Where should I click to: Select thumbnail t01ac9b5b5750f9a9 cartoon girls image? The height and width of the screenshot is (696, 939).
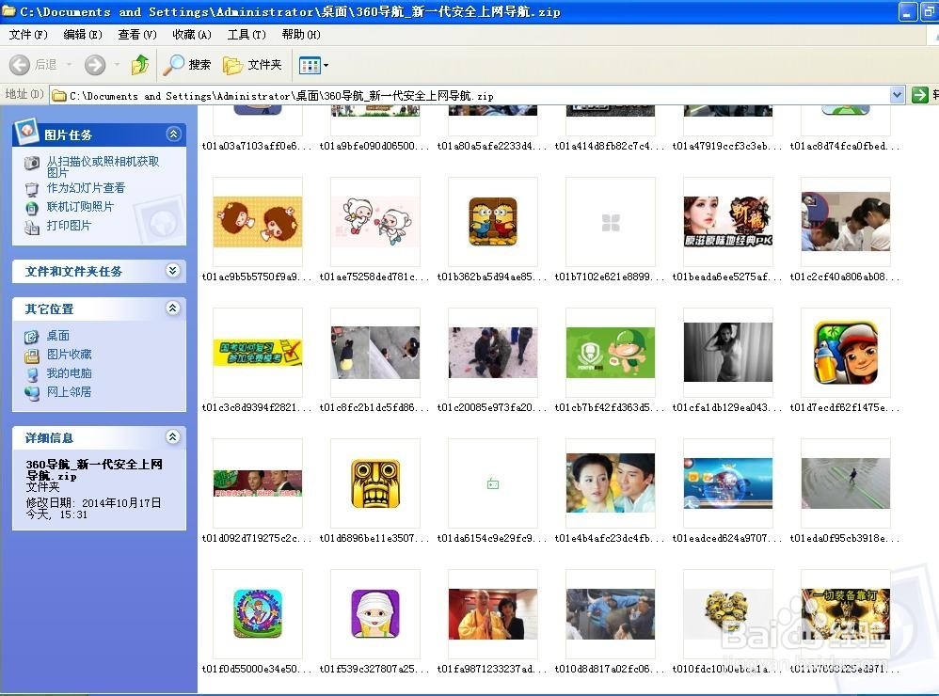tap(258, 222)
